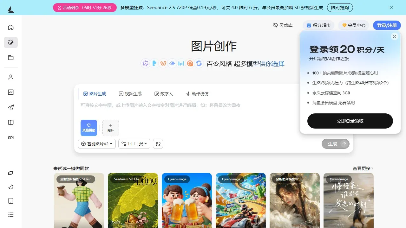The width and height of the screenshot is (406, 228).
Task: Open the 1:1 1张 ratio dropdown
Action: [x=134, y=144]
